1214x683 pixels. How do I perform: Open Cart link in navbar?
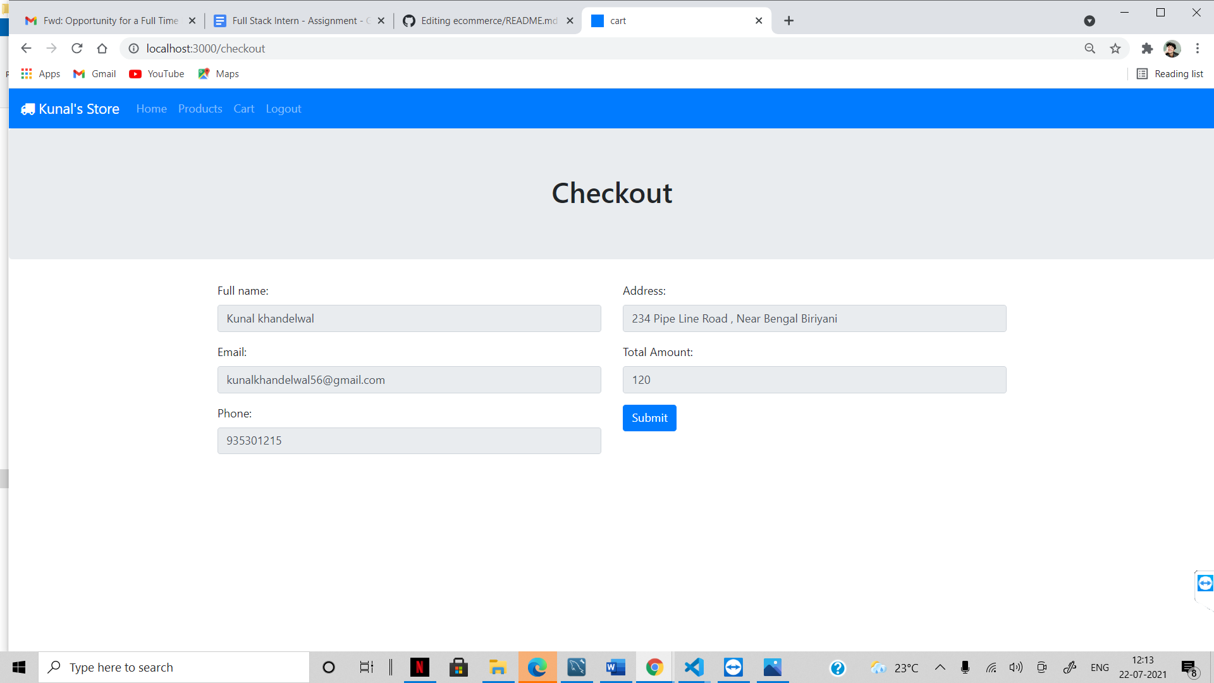(x=244, y=109)
